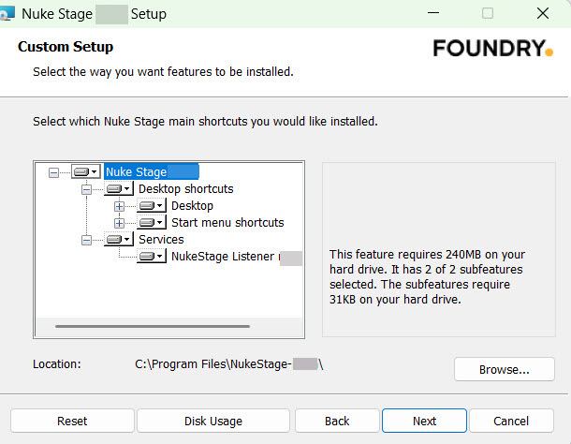Click Next to continue setup
This screenshot has height=444, width=571.
point(424,421)
